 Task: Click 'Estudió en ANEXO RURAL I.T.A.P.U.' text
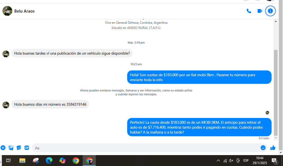click(x=136, y=28)
